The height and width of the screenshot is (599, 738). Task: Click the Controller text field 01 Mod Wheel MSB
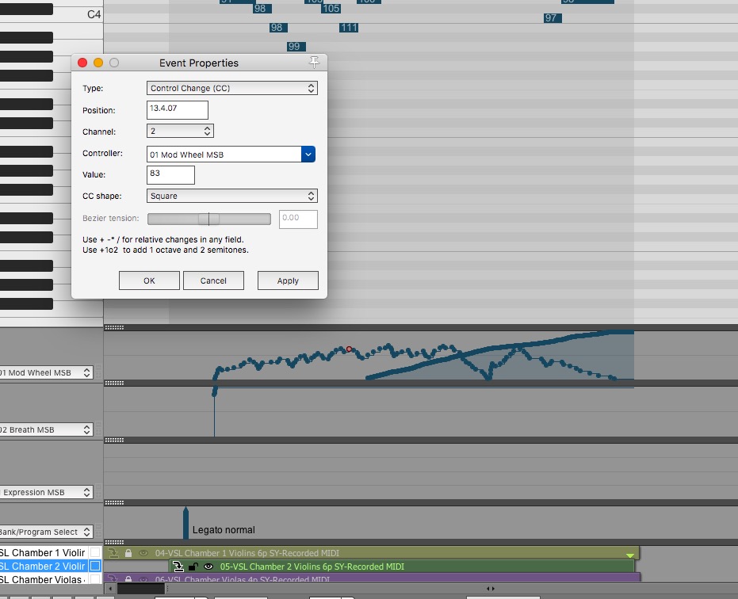[224, 155]
